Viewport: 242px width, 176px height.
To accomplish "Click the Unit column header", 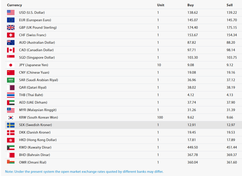I will click(x=161, y=5).
